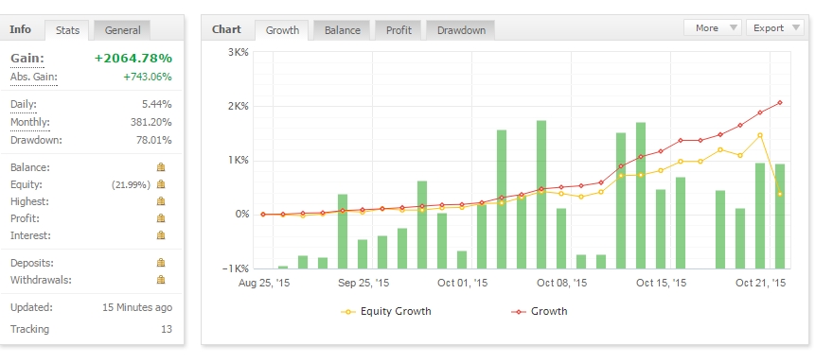
Task: Select the Drawdown chart tab
Action: pyautogui.click(x=461, y=30)
